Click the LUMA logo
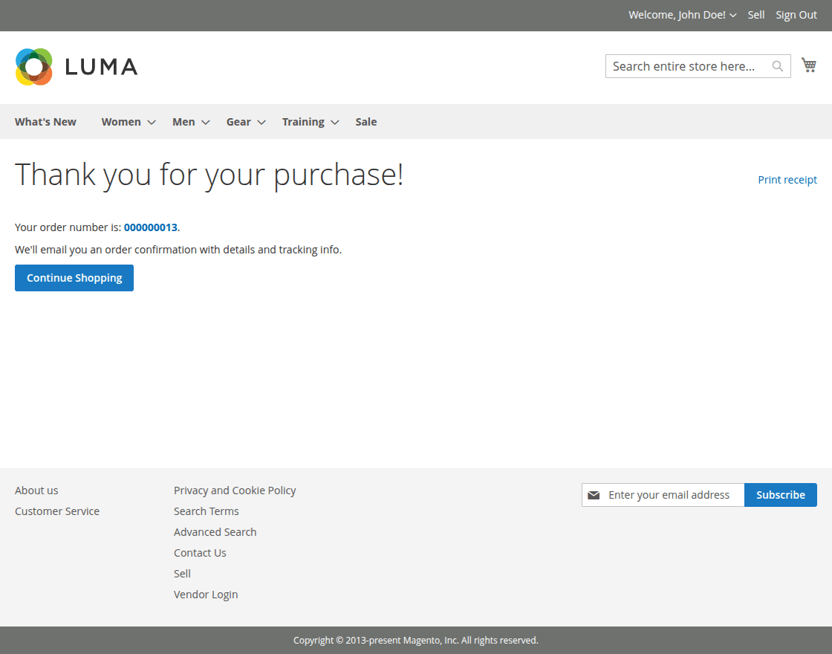The height and width of the screenshot is (654, 832). tap(76, 66)
